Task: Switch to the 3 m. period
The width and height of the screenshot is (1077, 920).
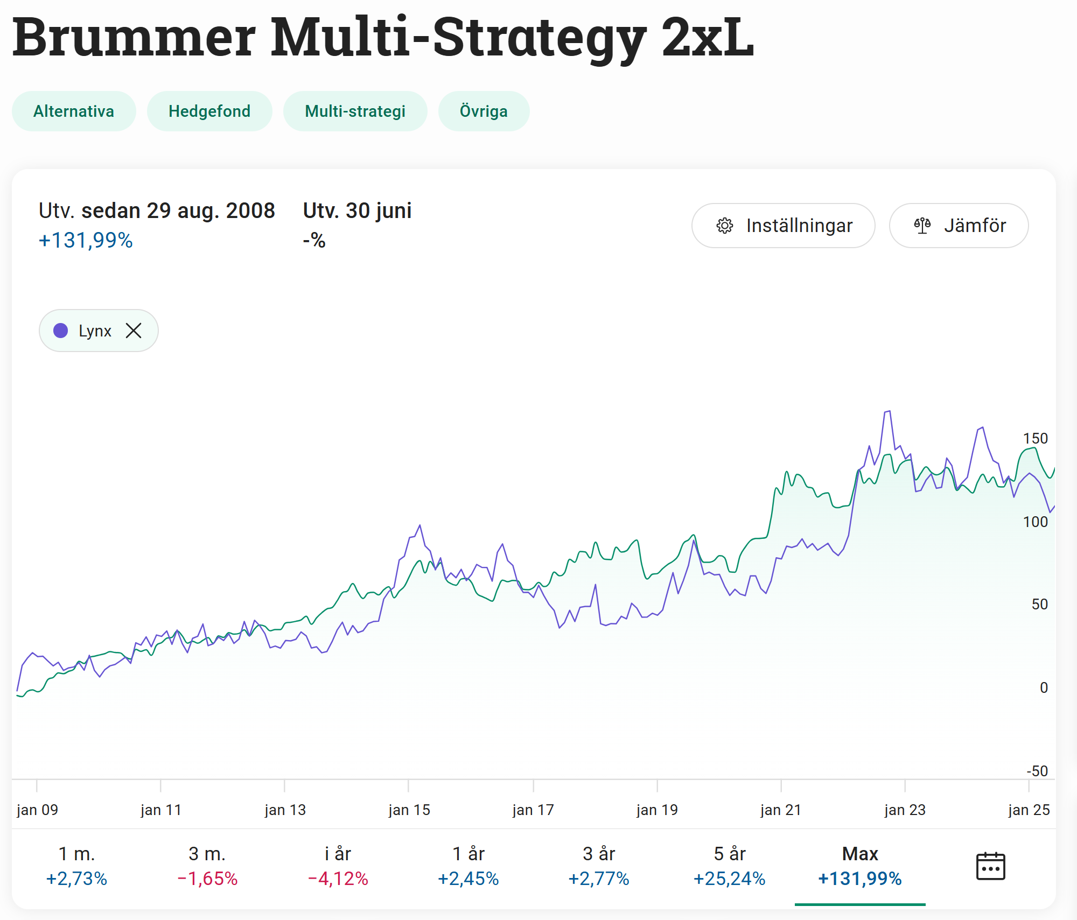Action: pos(207,866)
